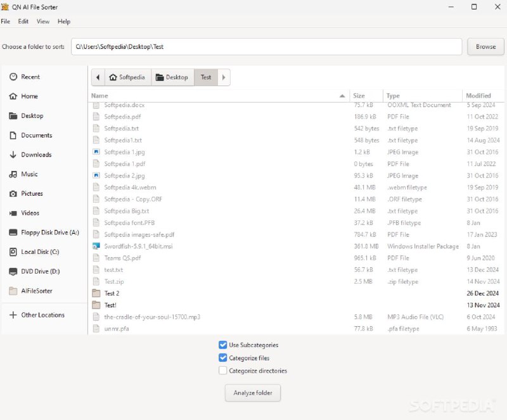Sort by the Type column header
507x420 pixels.
click(423, 96)
